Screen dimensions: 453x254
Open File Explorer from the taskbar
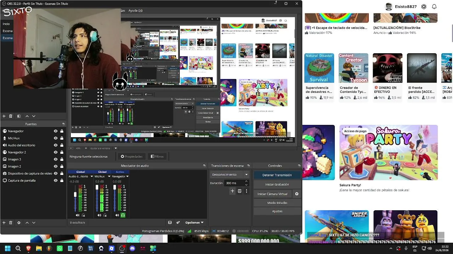[x=39, y=248]
